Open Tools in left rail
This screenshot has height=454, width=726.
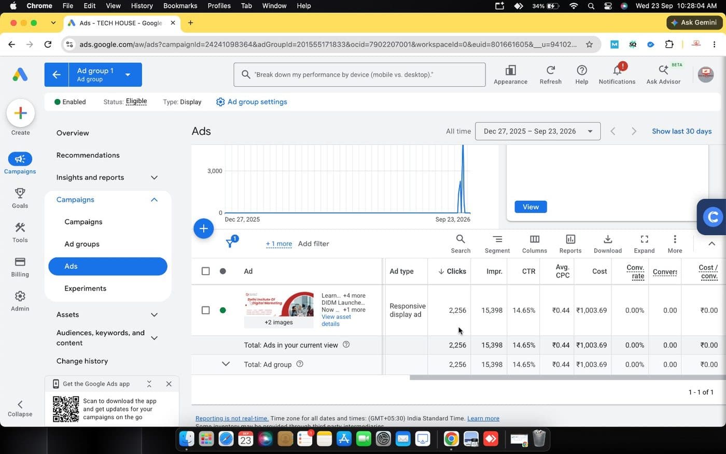pos(20,232)
